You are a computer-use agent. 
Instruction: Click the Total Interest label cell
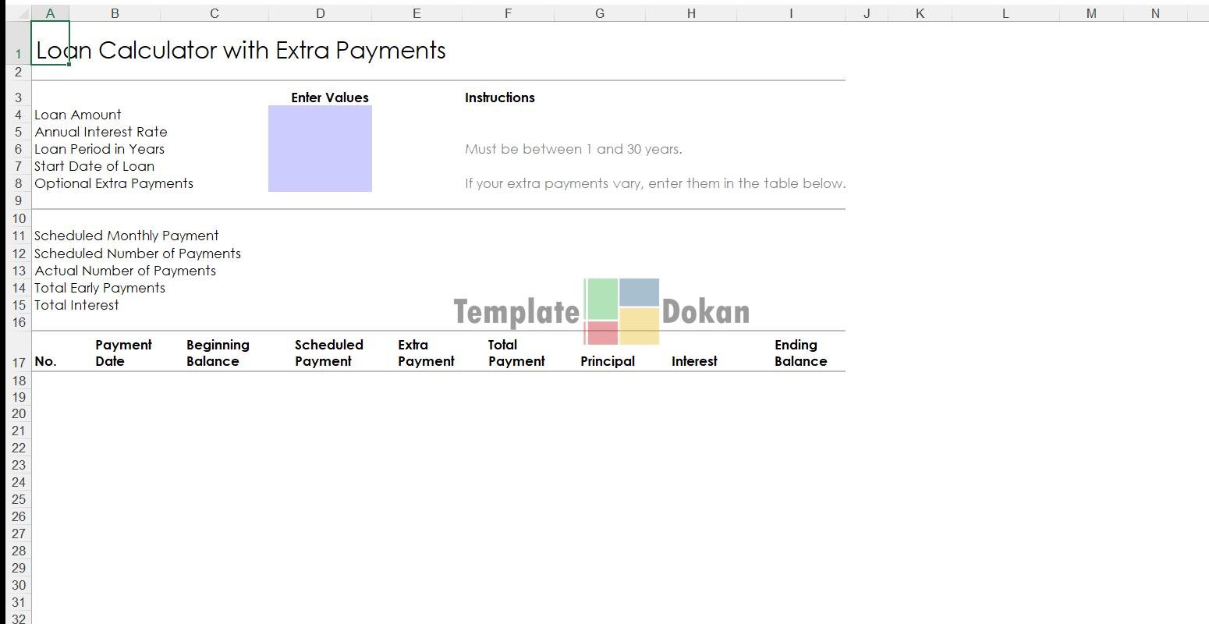76,305
